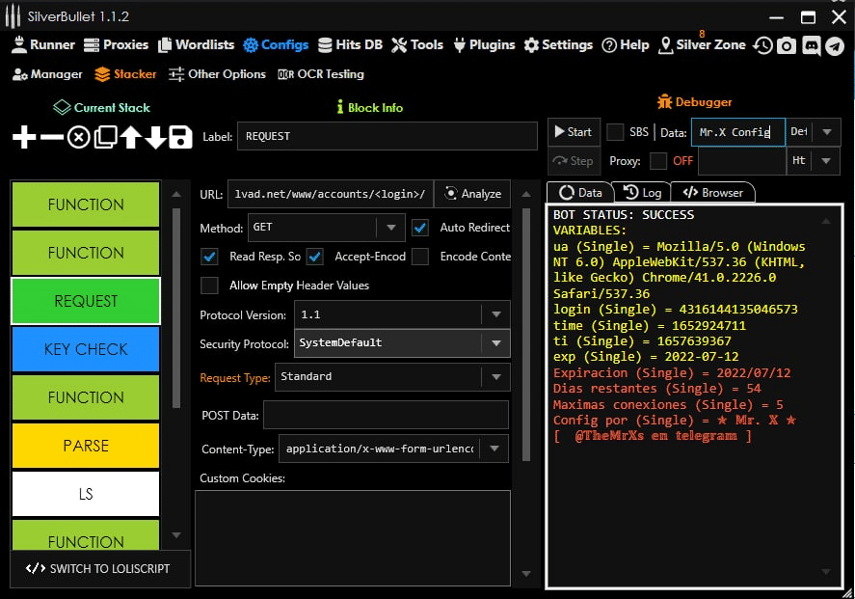
Task: Tick the SBS checkbox in the debugger
Action: pyautogui.click(x=615, y=132)
